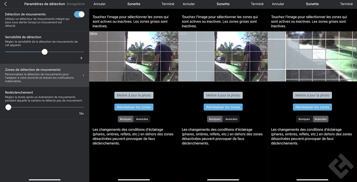This screenshot has height=182, width=357.
Task: Tap the greyed Enregistrer button
Action: (76, 4)
